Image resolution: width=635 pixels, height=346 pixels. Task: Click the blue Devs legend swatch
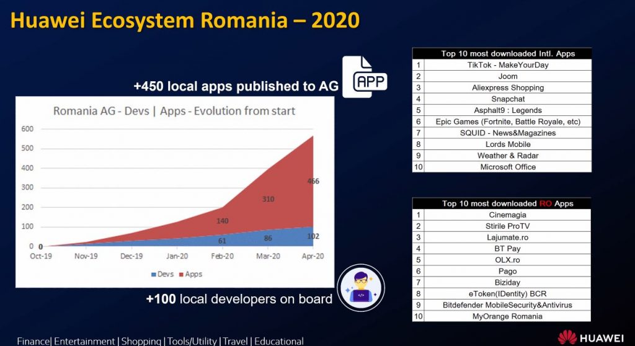pos(154,274)
